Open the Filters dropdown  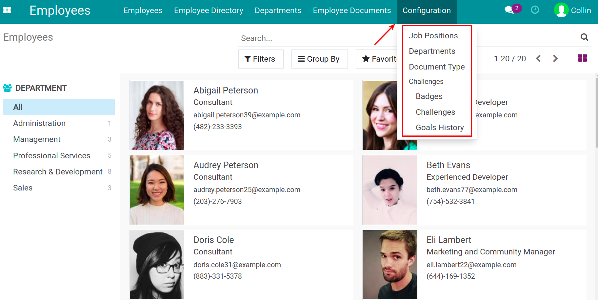[261, 59]
